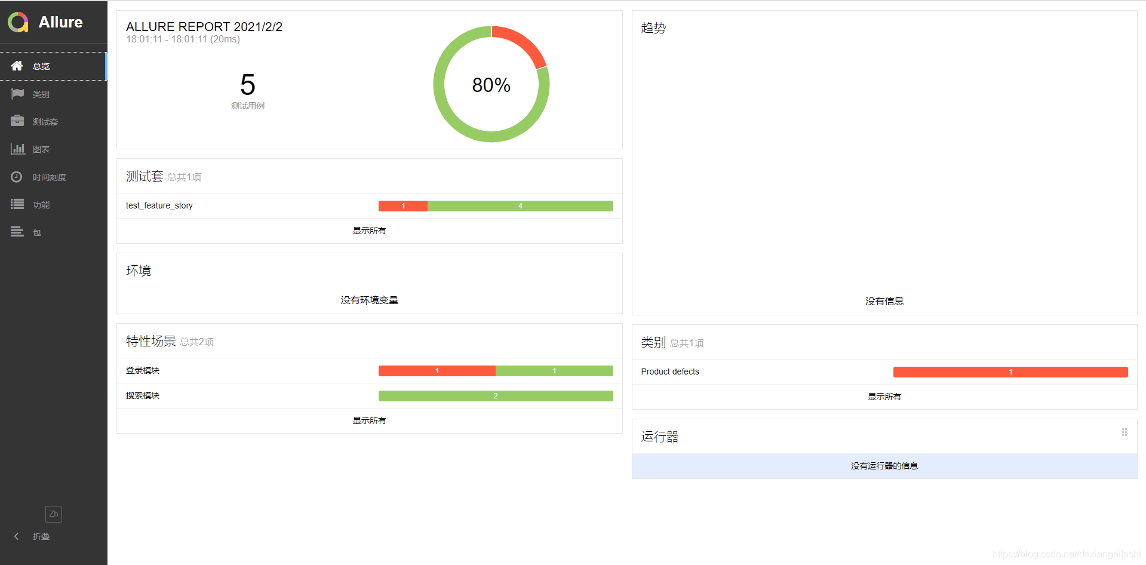Click red failed segment of test_feature_story bar
This screenshot has width=1146, height=565.
coord(403,206)
